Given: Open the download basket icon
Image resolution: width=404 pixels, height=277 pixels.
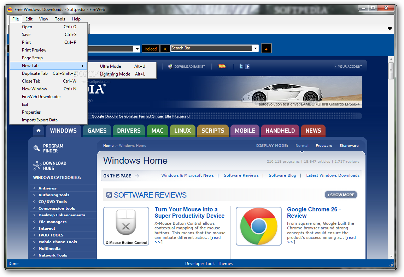Looking at the screenshot, I should click(x=170, y=66).
